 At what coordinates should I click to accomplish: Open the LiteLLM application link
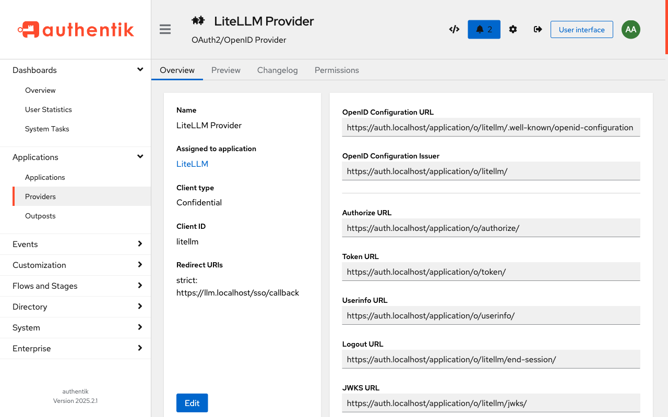pos(192,164)
